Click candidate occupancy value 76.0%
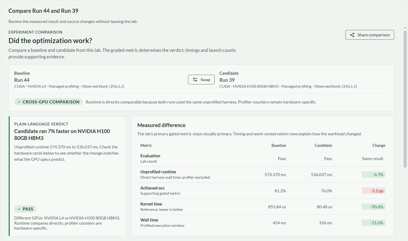Screen dimensions: 408x241 click(326, 191)
